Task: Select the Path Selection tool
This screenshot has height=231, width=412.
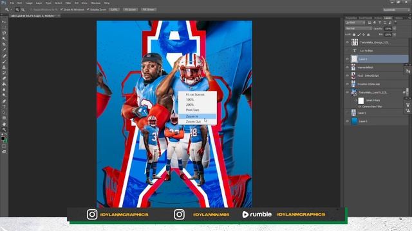Action: [x=4, y=112]
